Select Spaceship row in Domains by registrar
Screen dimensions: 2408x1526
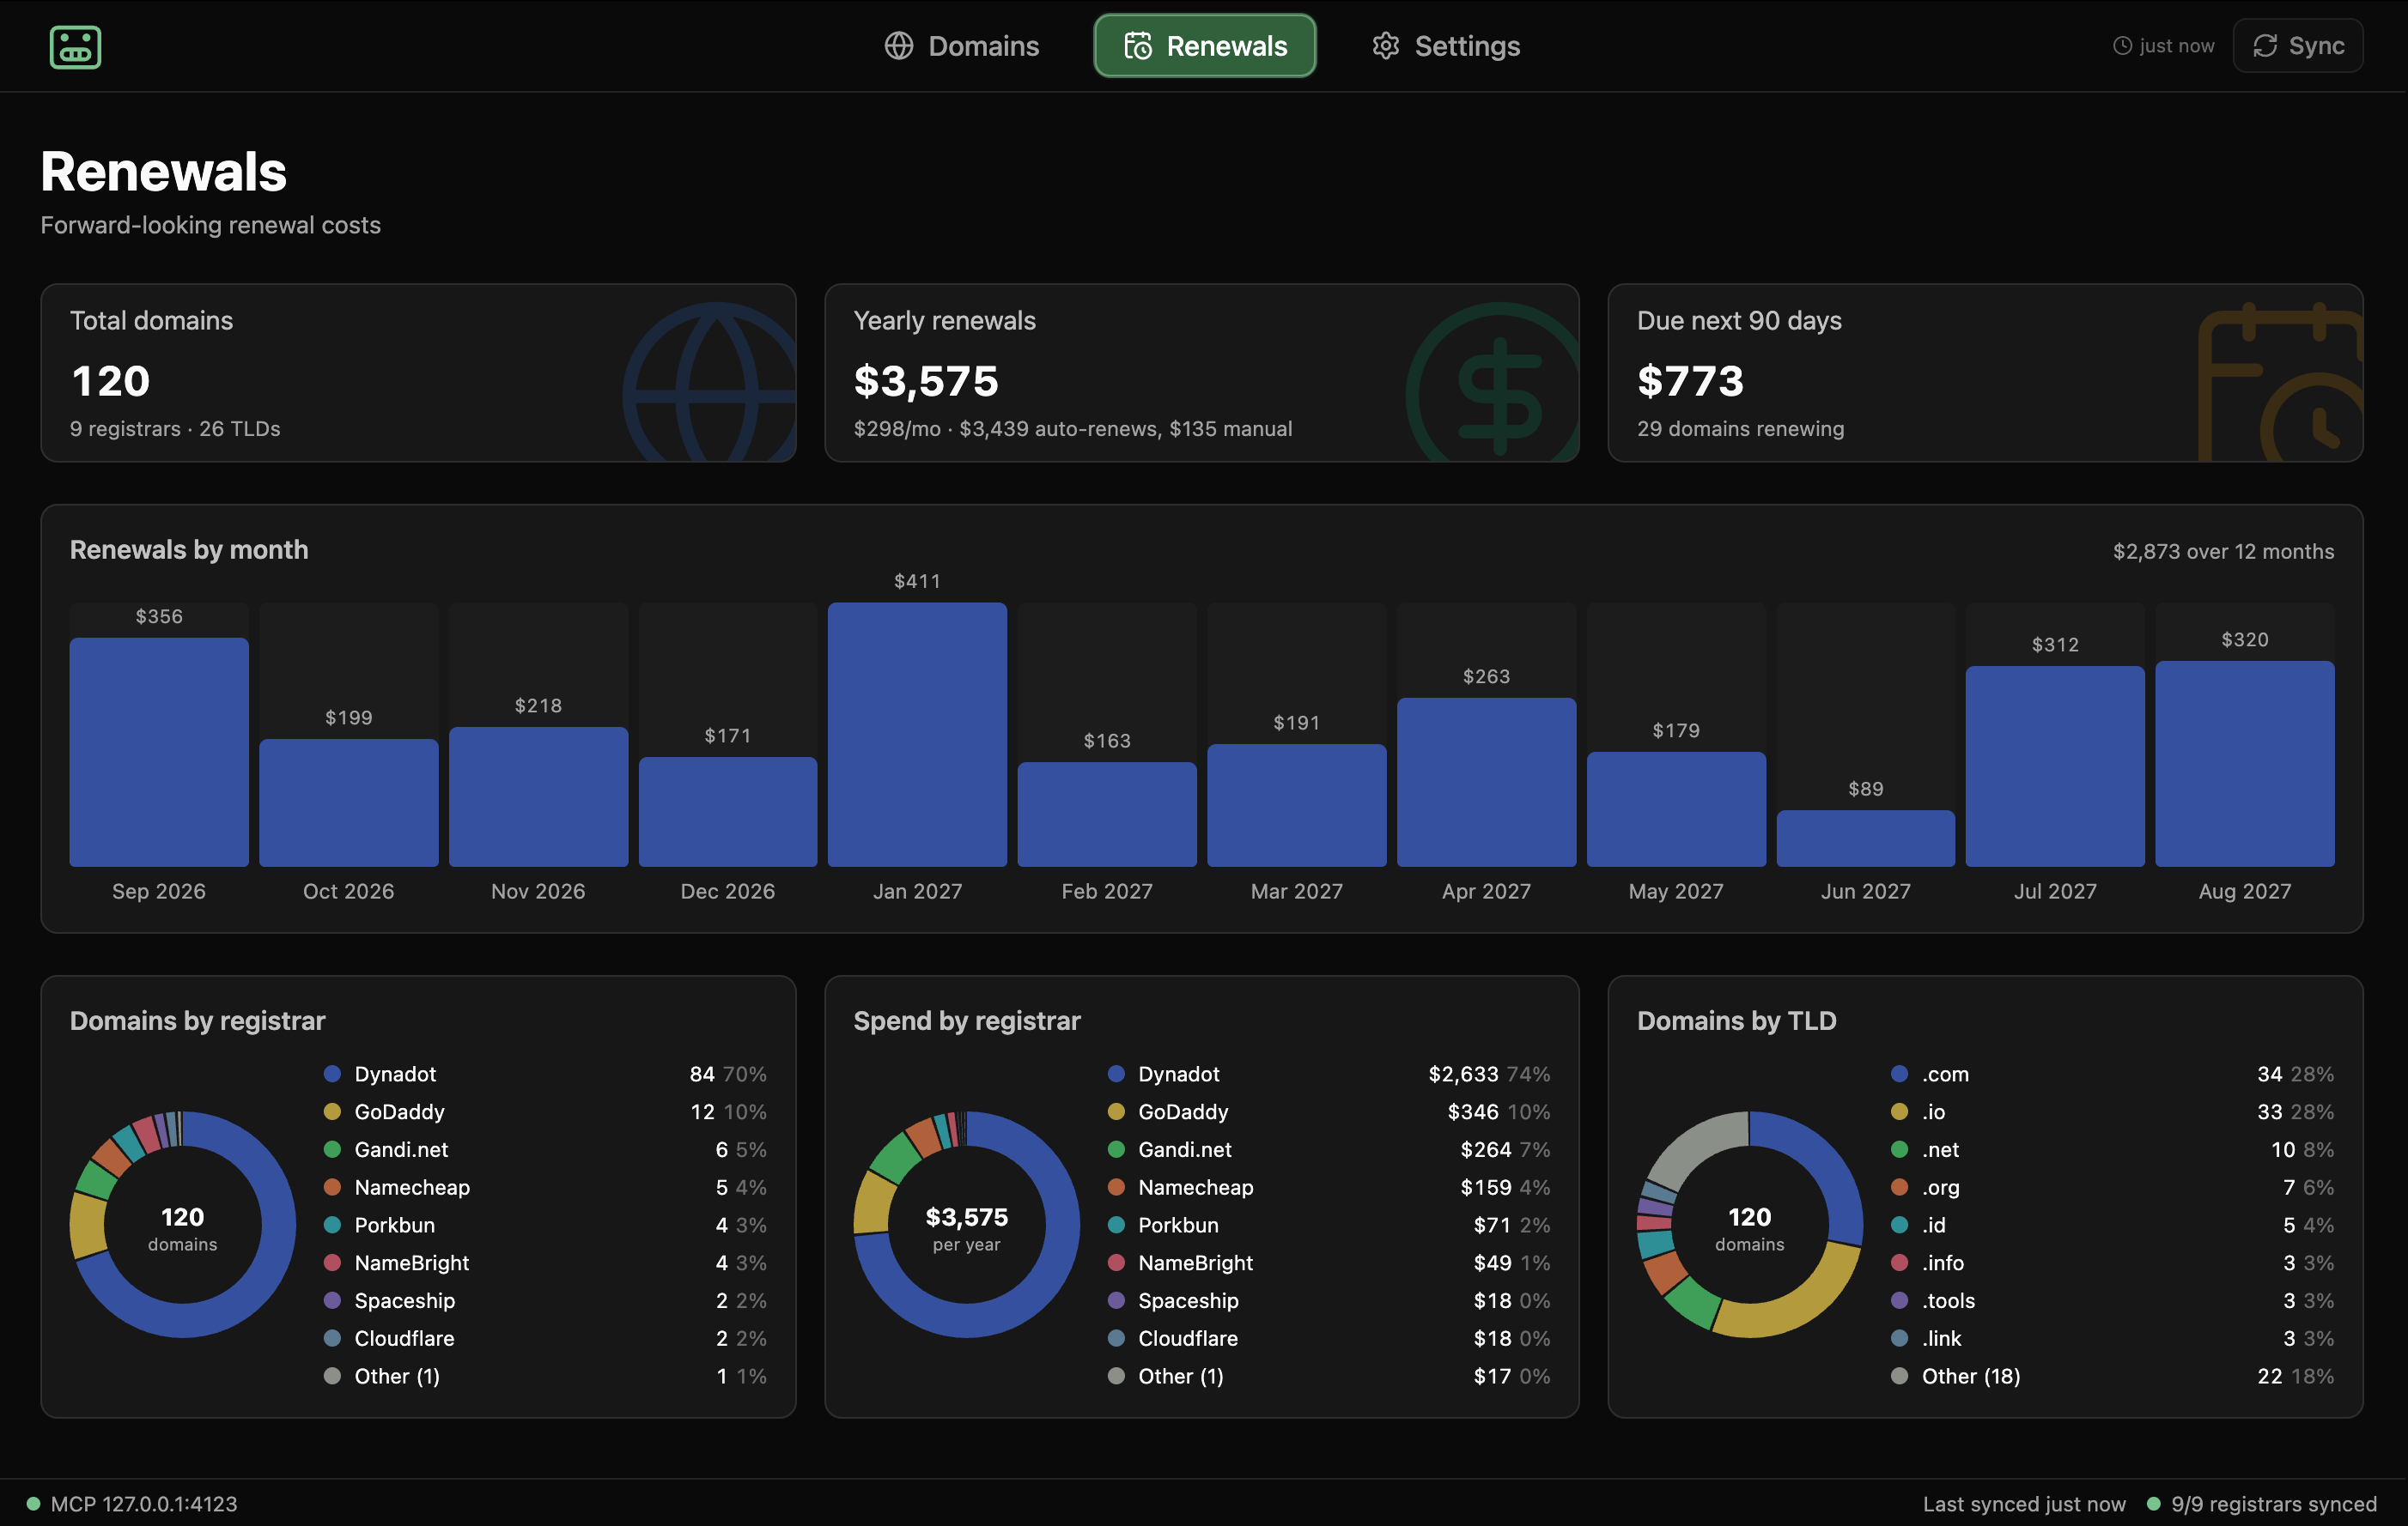545,1301
